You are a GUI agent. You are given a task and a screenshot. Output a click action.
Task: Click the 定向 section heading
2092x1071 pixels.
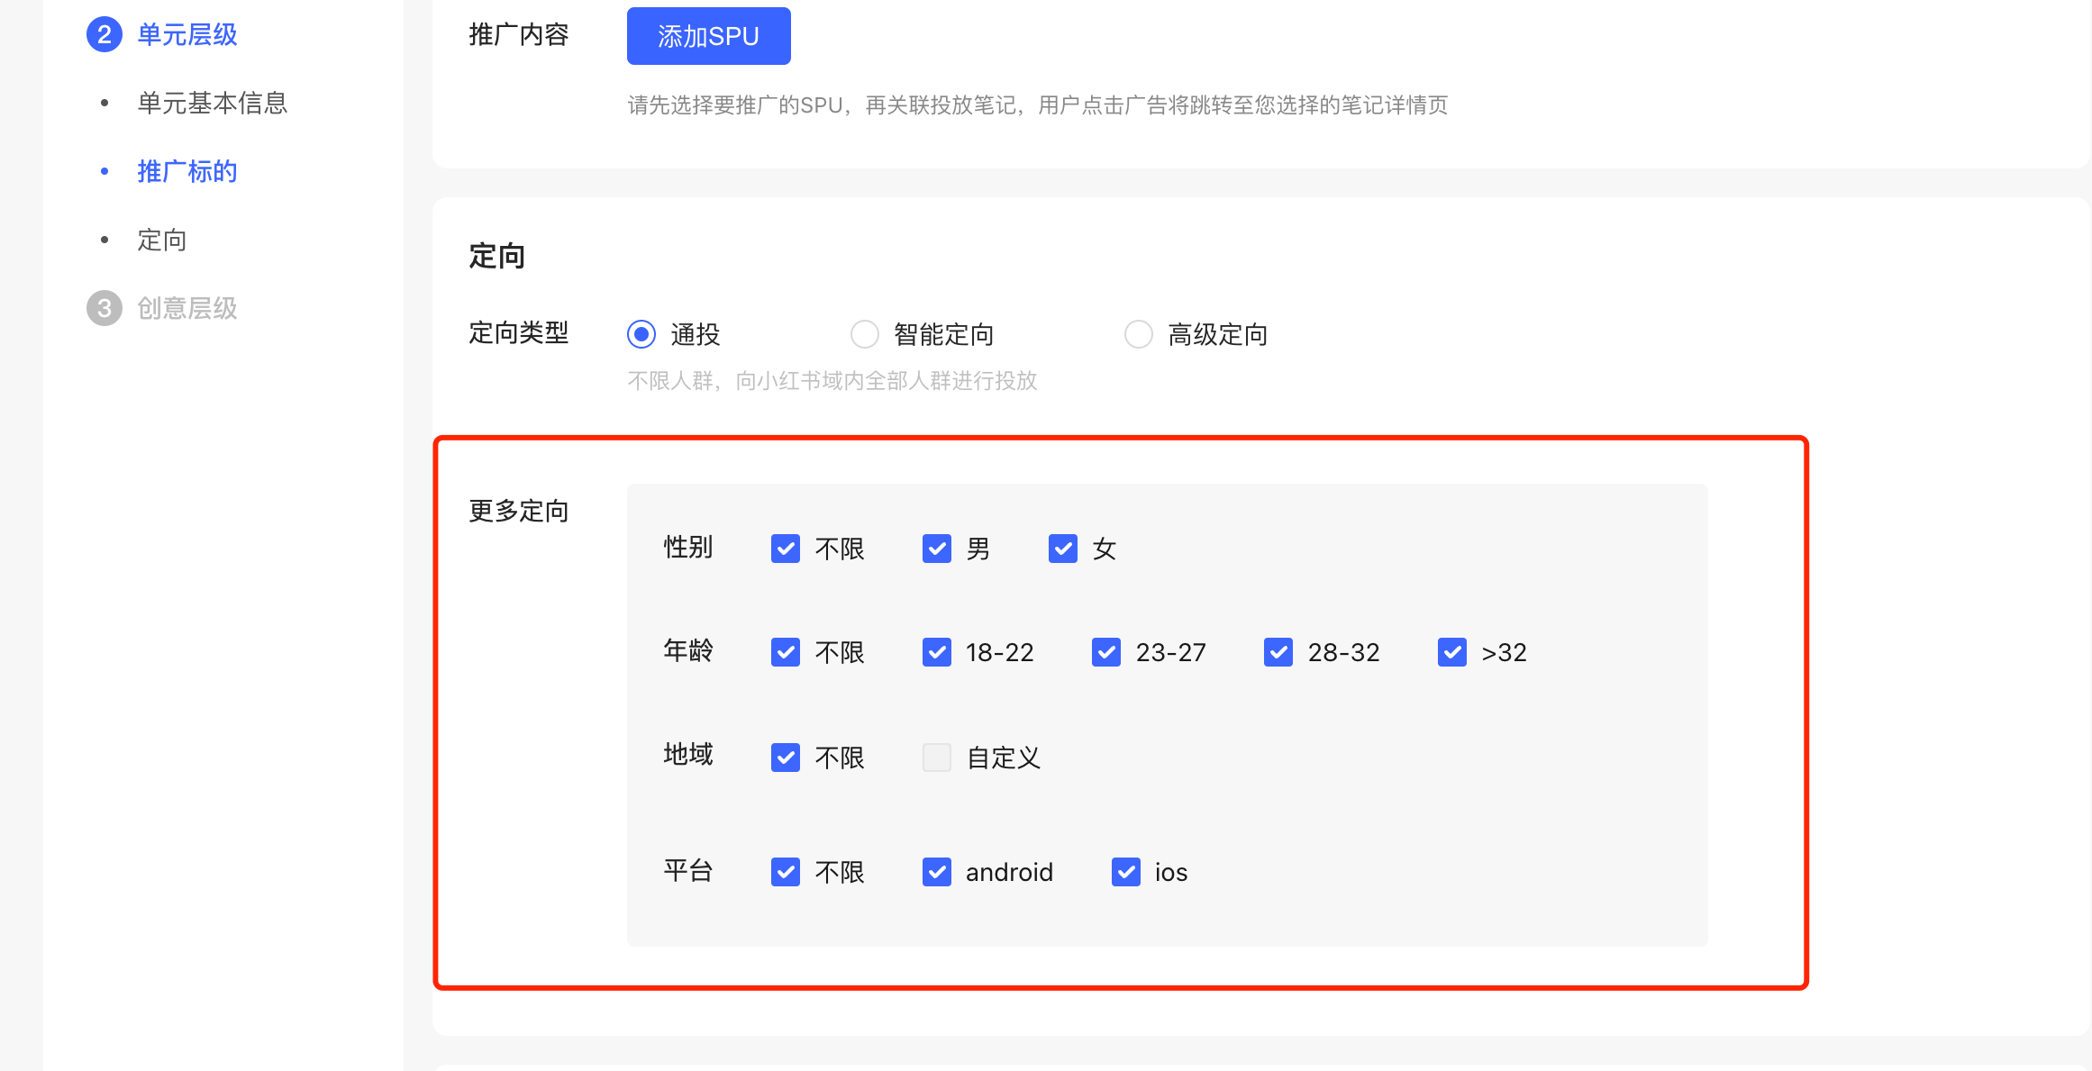(497, 257)
